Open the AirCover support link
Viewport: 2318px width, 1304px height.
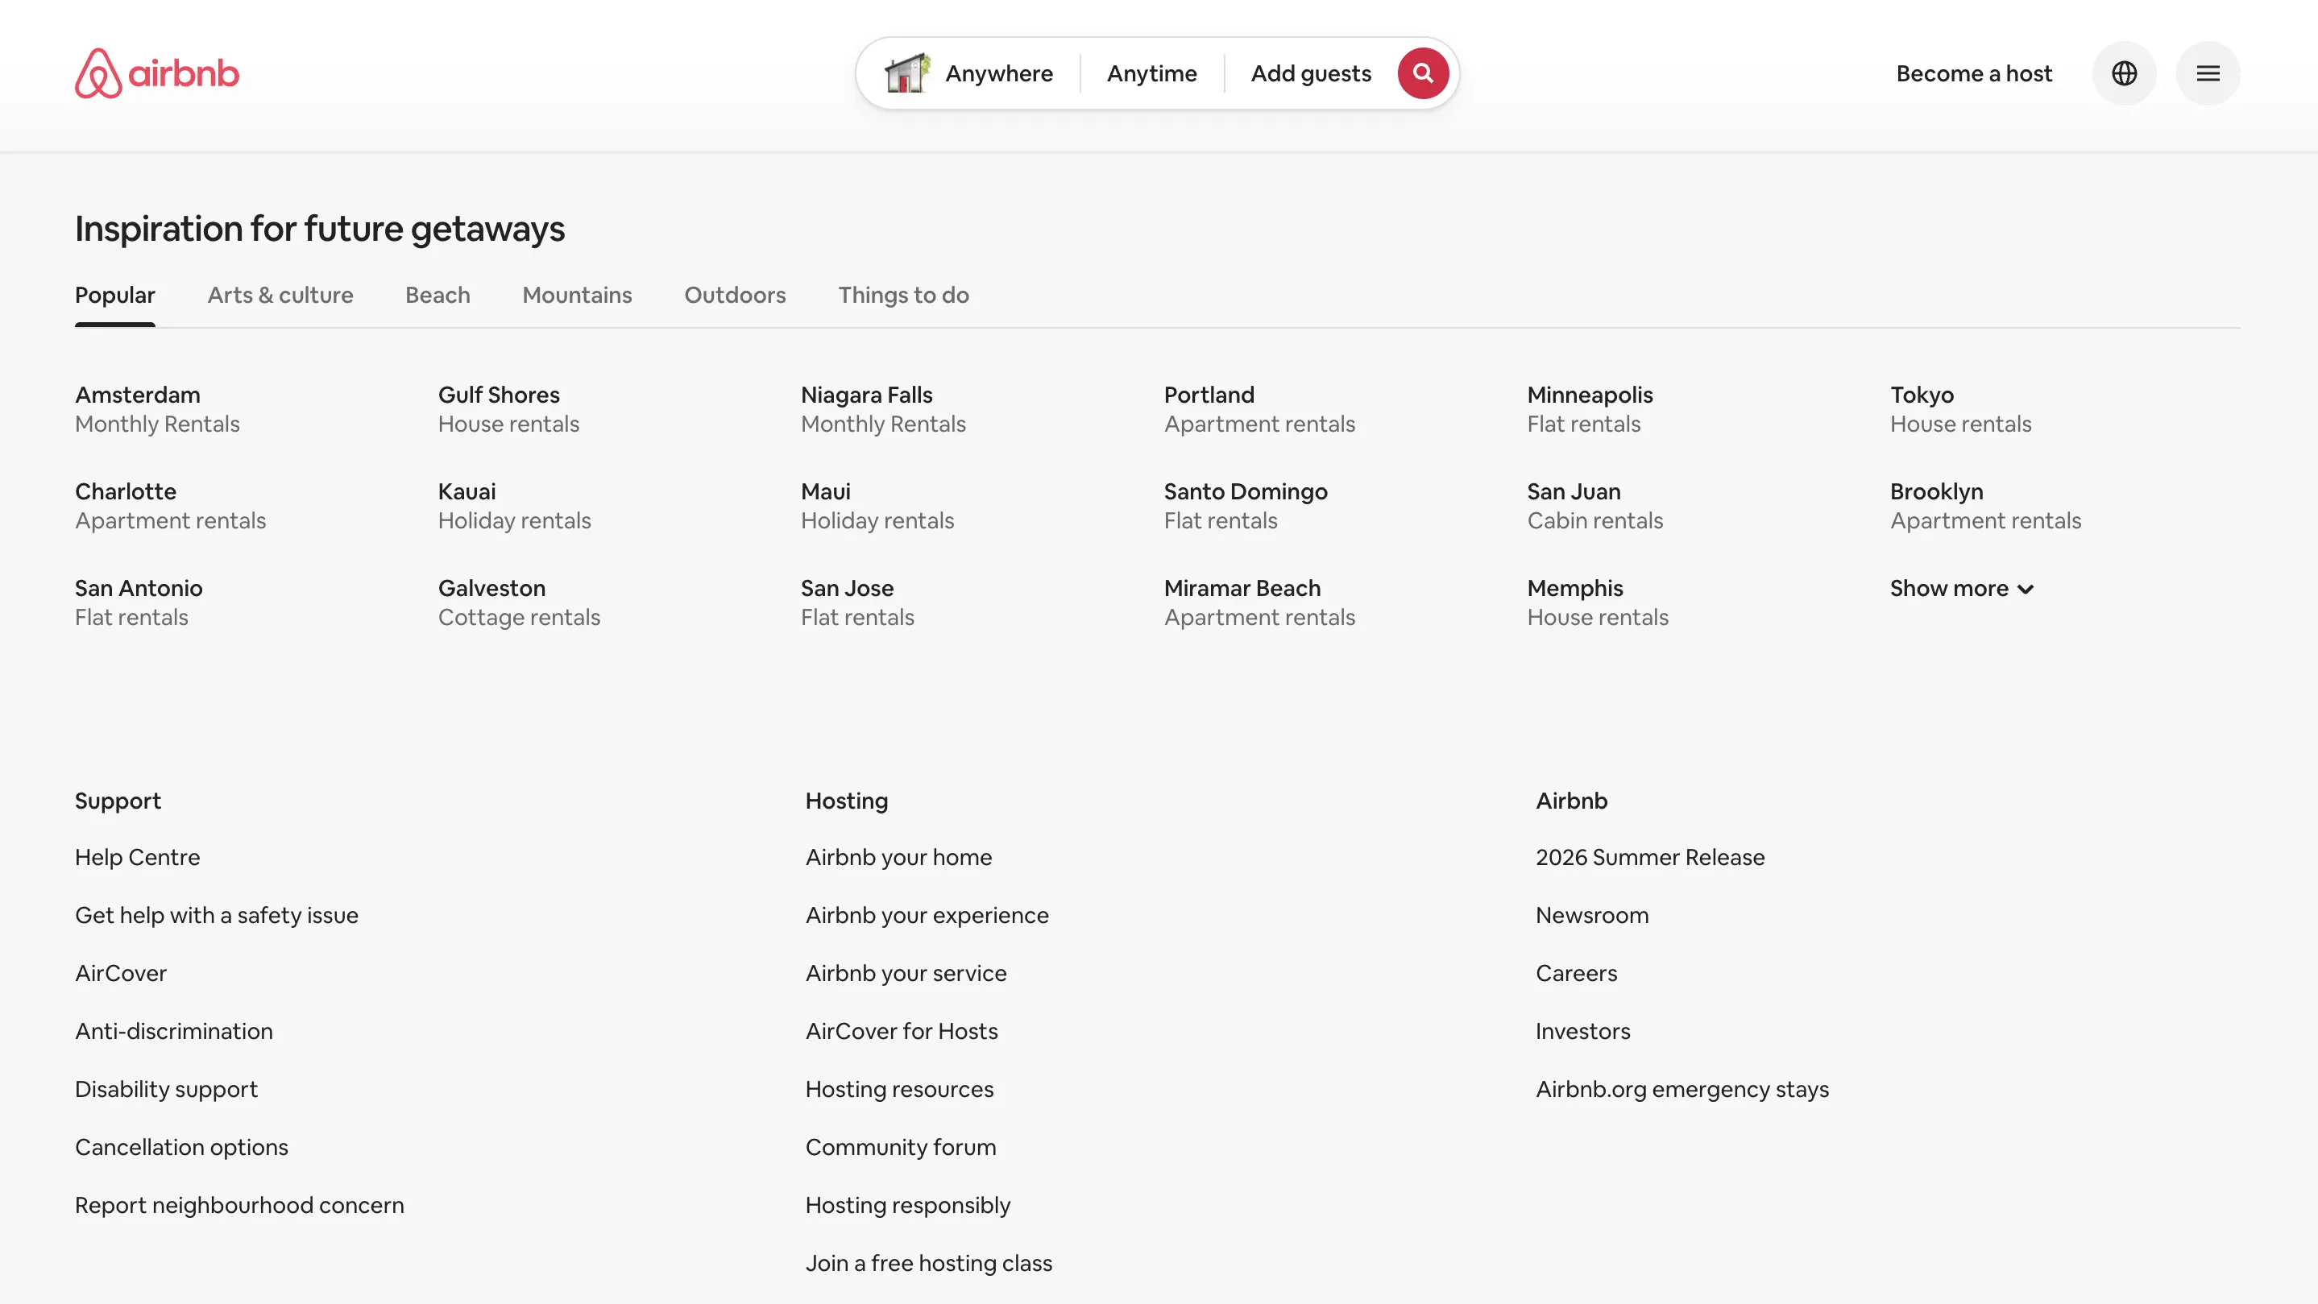coord(121,973)
